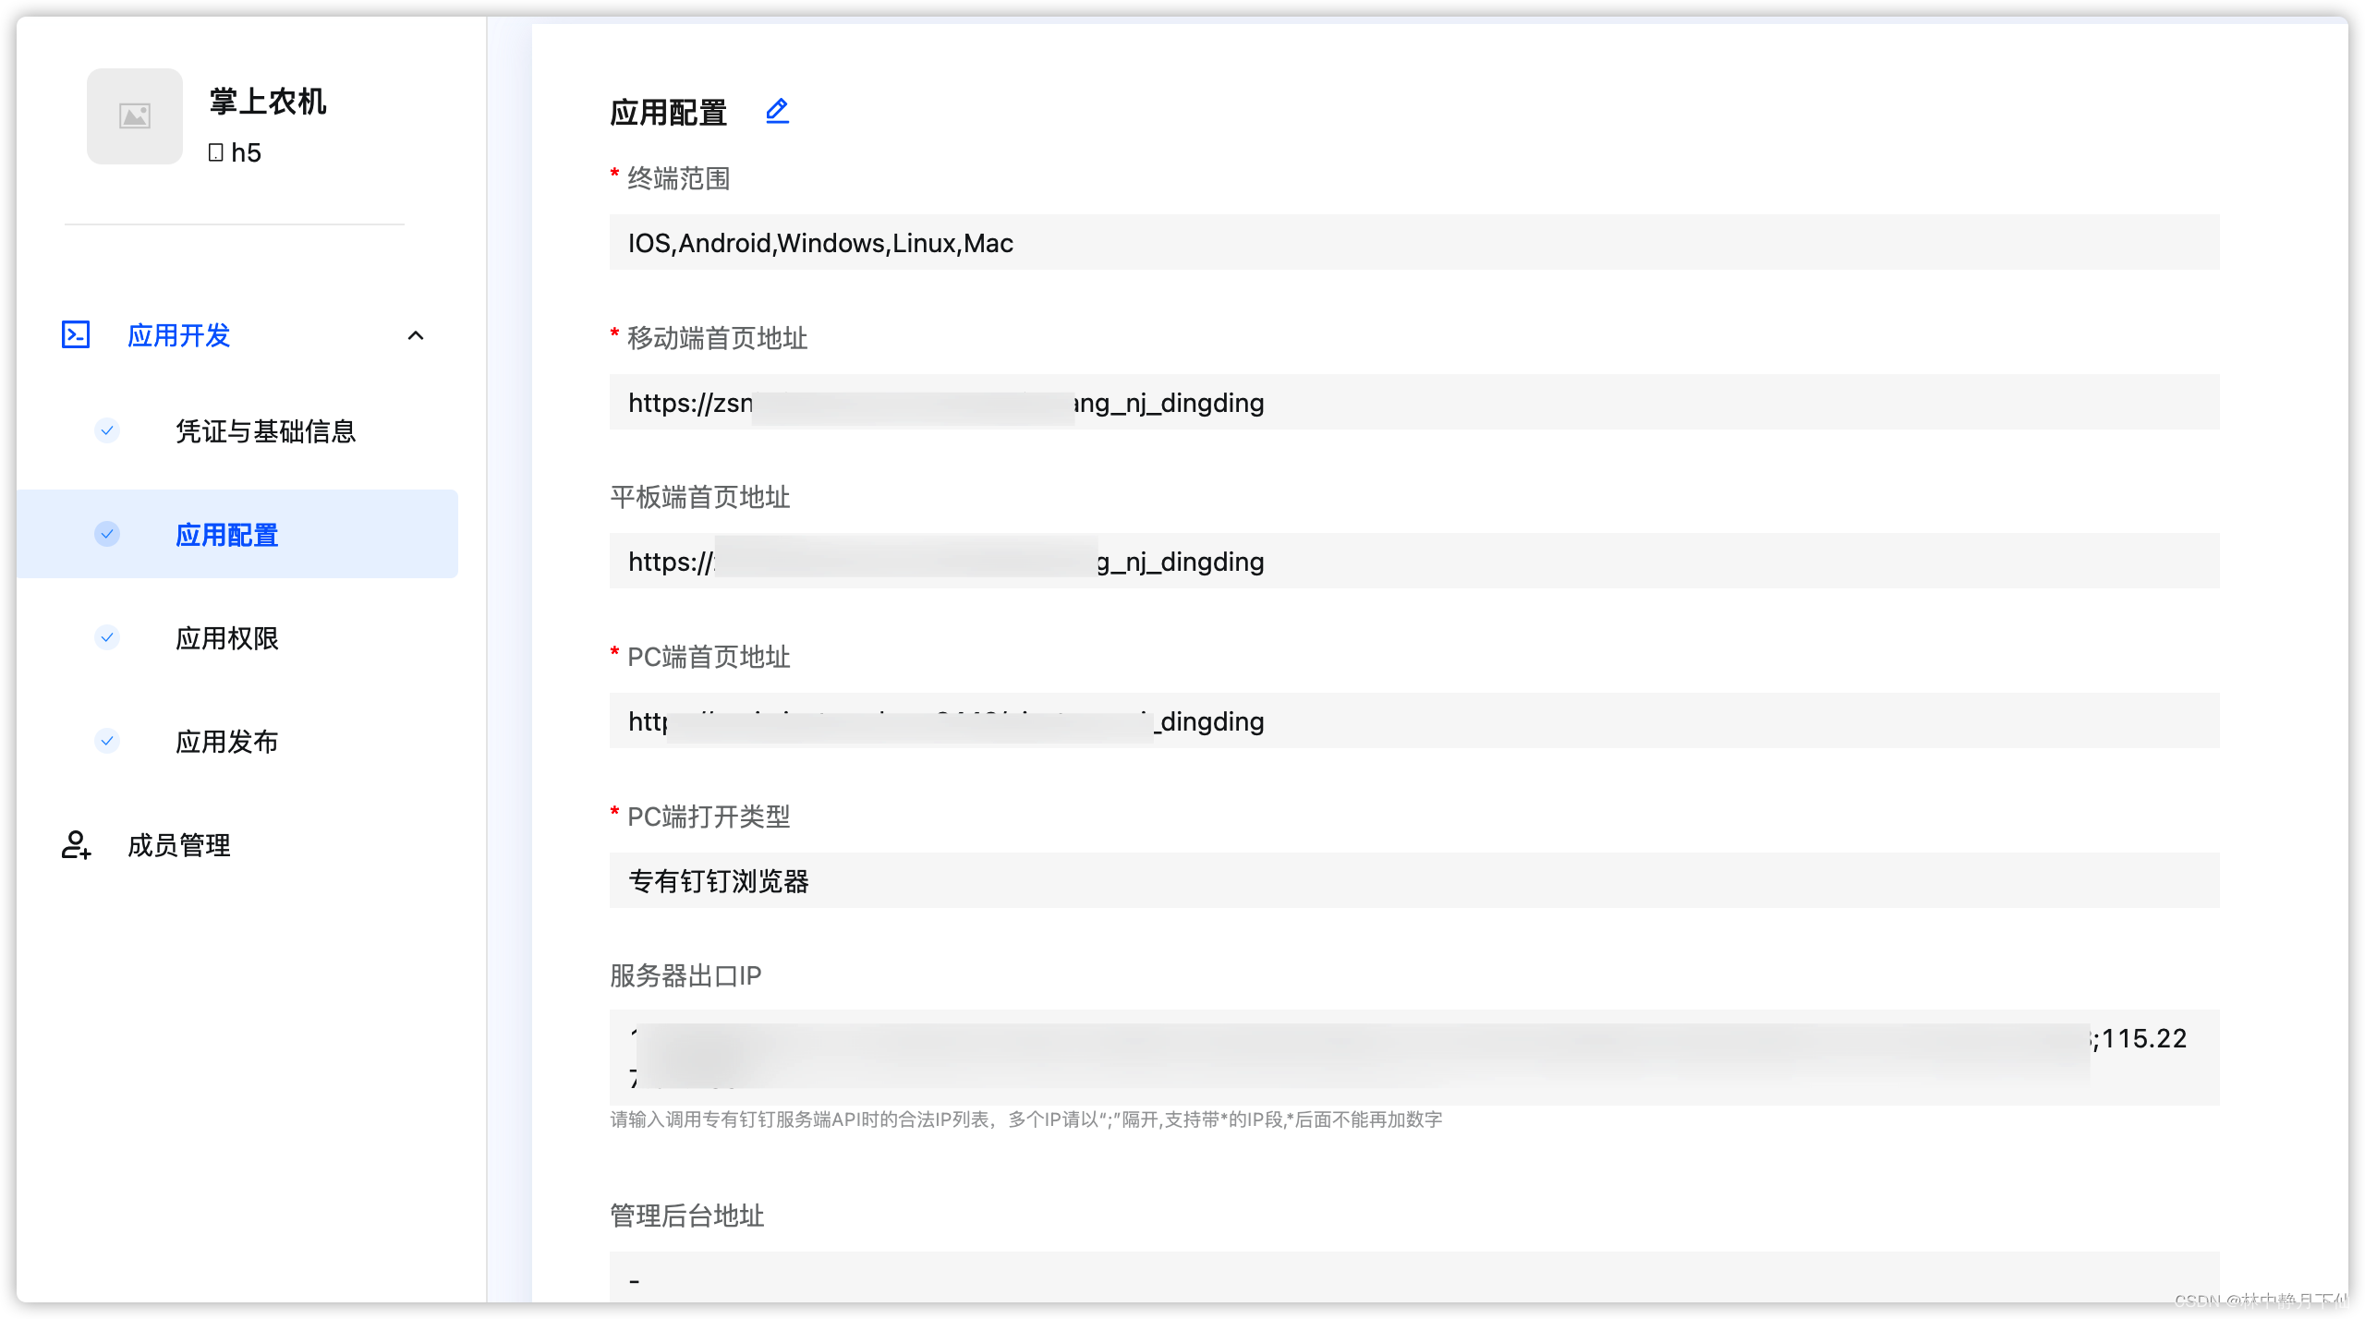
Task: Click the 应用开发 terminal icon
Action: [x=76, y=334]
